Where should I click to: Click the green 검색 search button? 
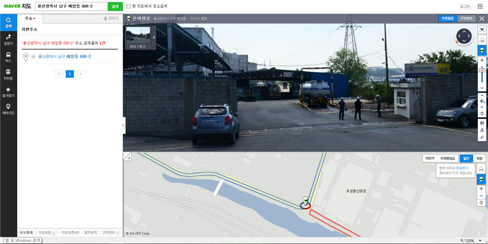point(115,6)
